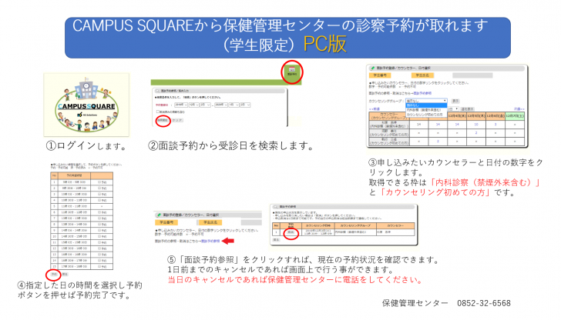
Task: Go to the previous week with the <<前週 link
Action: 375,109
